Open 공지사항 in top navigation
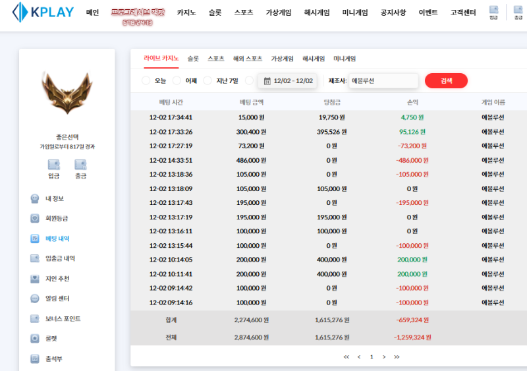 coord(393,13)
